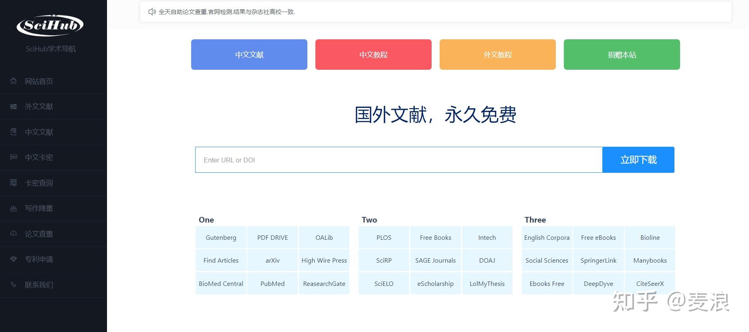
Task: Open 中文卡密 in the sidebar
Action: (53, 158)
